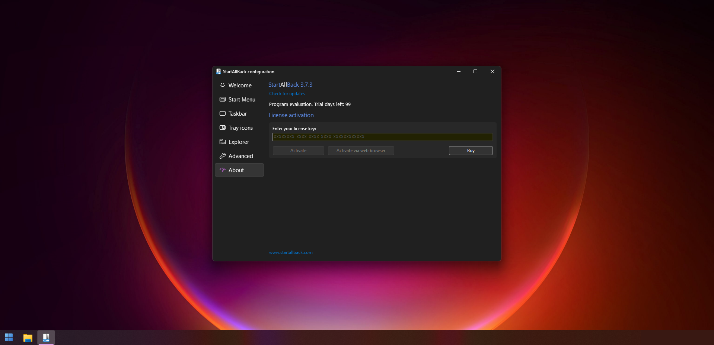
Task: Visit www.startallback.com link
Action: 291,252
